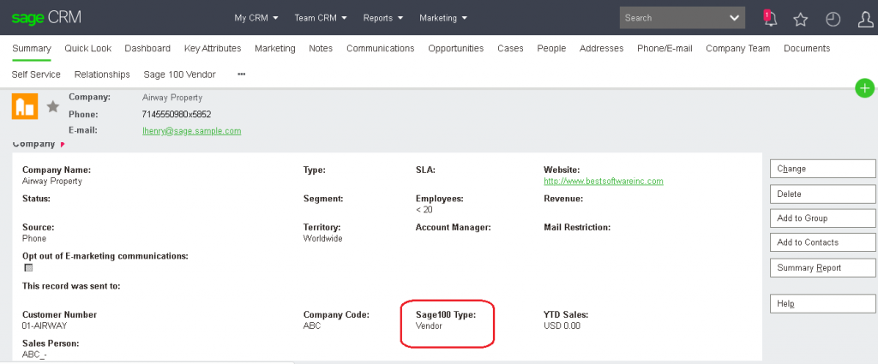
Task: Click the Sage CRM logo
Action: 46,17
